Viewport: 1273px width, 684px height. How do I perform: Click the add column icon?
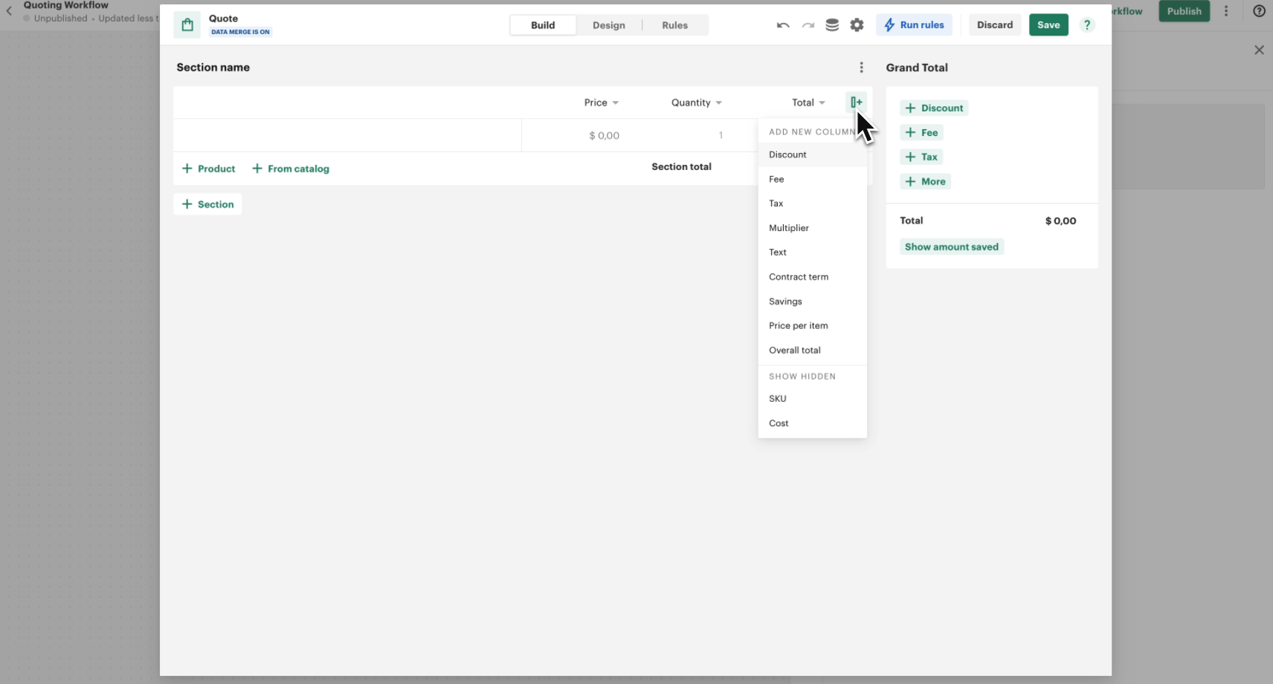coord(856,102)
